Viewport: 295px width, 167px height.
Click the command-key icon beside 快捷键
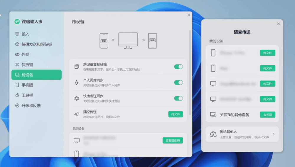tap(17, 65)
